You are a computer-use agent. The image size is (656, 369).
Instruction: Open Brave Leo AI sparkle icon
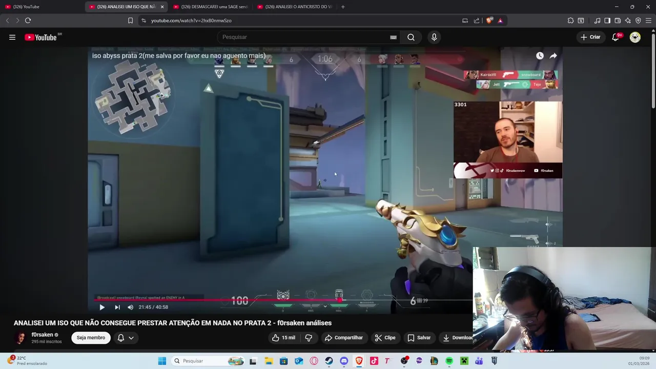point(628,20)
